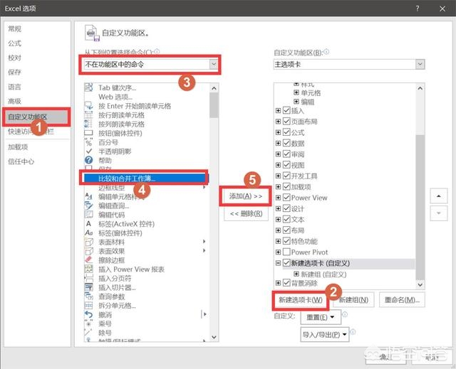Select the 擦除边框 eraser icon

click(x=88, y=260)
